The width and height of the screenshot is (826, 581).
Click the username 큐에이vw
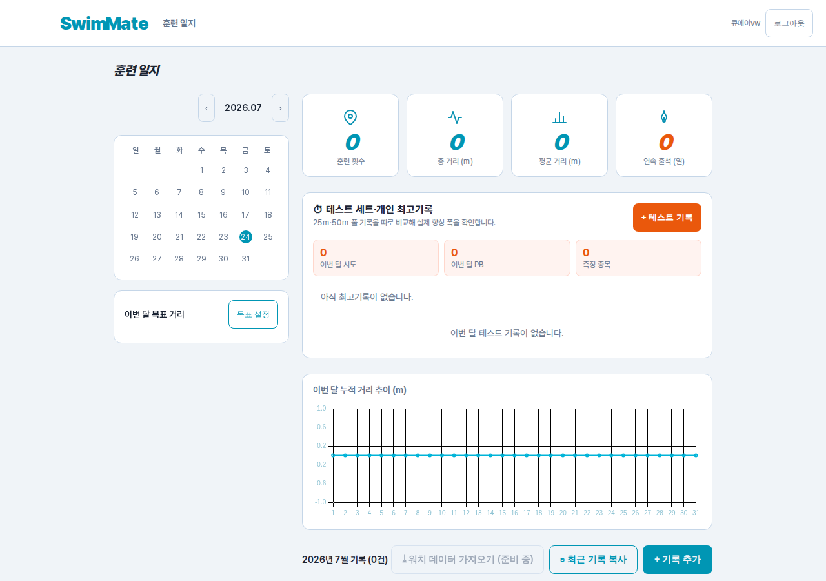[745, 23]
